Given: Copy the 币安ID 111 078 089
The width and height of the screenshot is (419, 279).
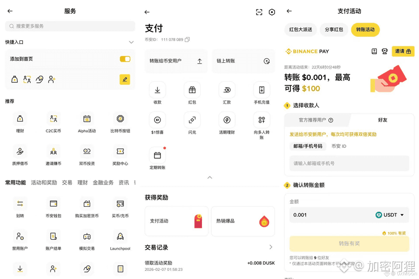Looking at the screenshot, I should click(x=187, y=39).
